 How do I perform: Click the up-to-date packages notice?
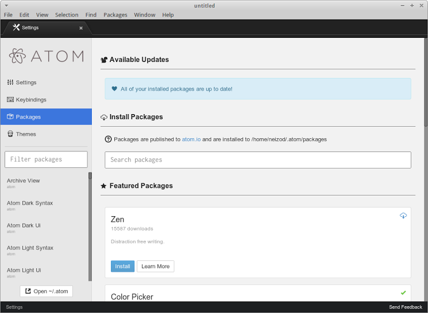click(258, 89)
